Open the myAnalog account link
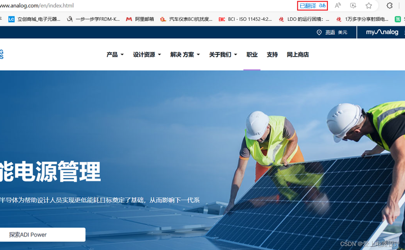405x250 pixels. [382, 32]
